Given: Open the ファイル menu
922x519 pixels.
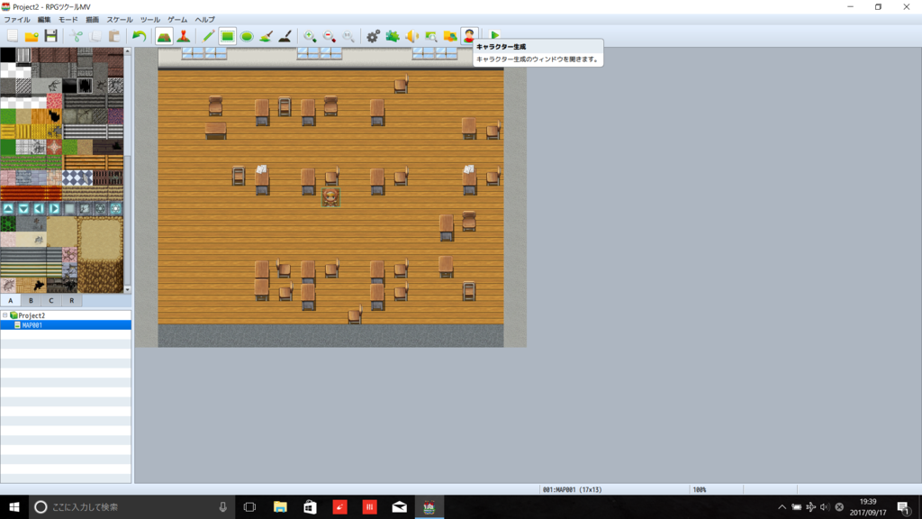Looking at the screenshot, I should pos(17,20).
